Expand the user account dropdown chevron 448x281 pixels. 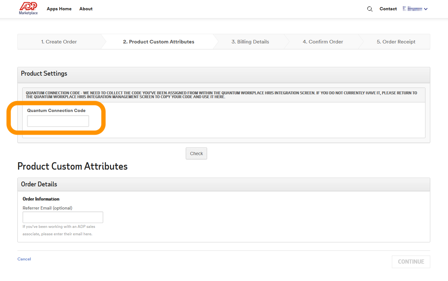426,9
